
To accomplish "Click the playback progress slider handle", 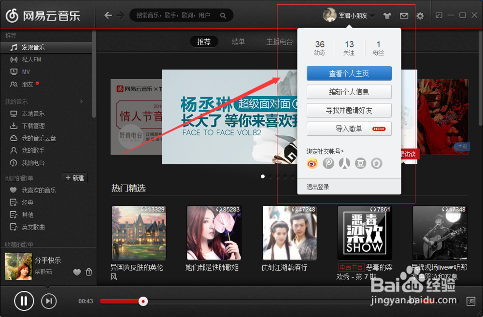I will pos(143,301).
